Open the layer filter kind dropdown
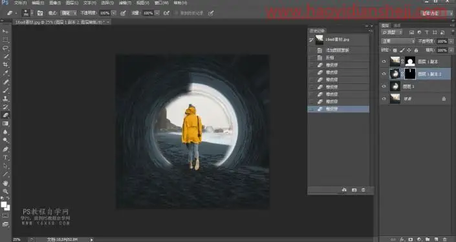Viewport: 456px width, 242px height. click(392, 32)
